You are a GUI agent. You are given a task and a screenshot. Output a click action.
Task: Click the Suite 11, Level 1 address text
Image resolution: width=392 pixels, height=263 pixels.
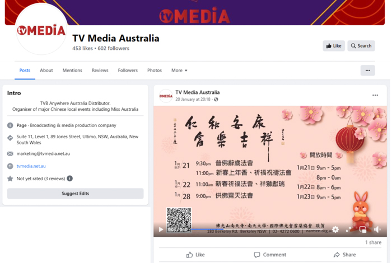77,140
